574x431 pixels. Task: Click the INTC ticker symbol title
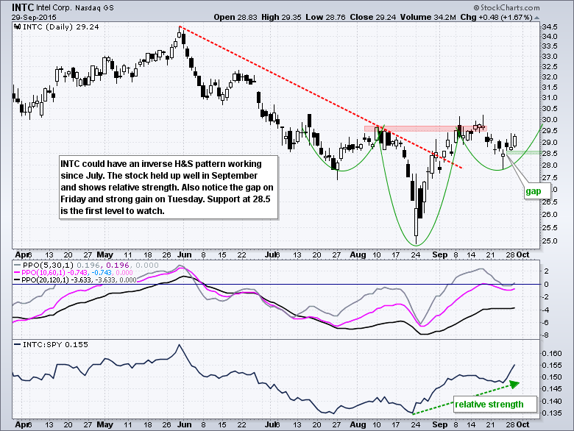23,7
